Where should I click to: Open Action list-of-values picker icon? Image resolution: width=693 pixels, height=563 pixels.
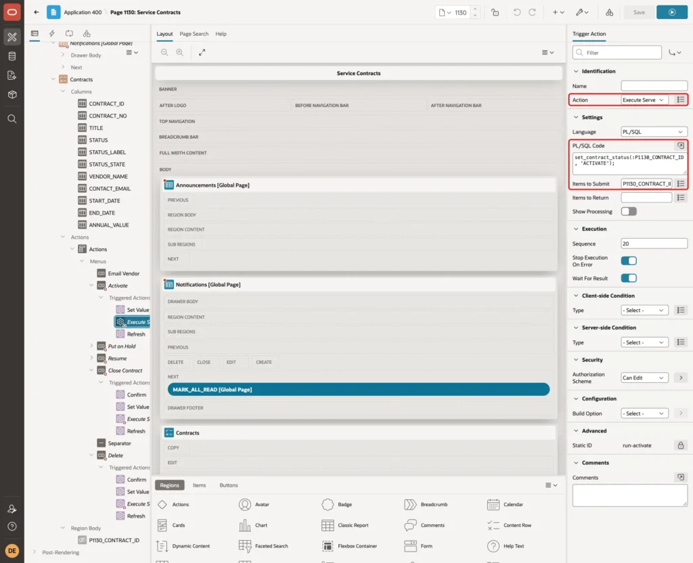pyautogui.click(x=681, y=100)
